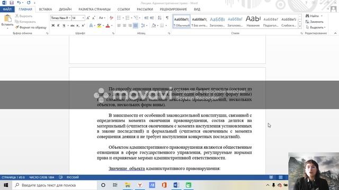
Task: Cut selection with Вырезать
Action: tap(24, 16)
